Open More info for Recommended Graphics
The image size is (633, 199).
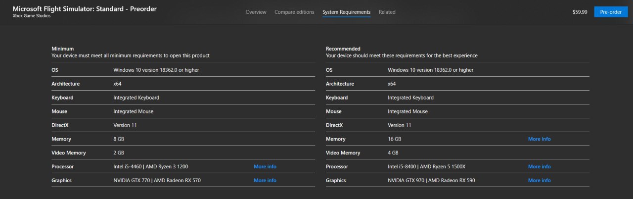point(539,181)
